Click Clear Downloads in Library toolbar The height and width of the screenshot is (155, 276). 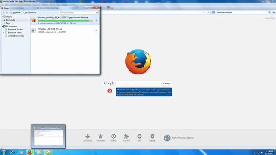tap(30, 12)
